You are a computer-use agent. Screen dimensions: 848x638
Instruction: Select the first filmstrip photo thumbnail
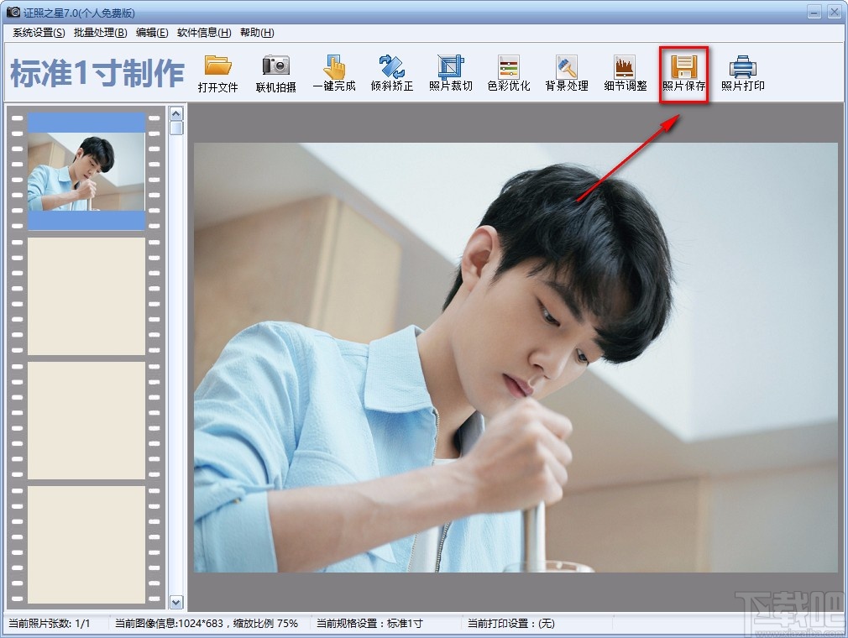coord(86,171)
